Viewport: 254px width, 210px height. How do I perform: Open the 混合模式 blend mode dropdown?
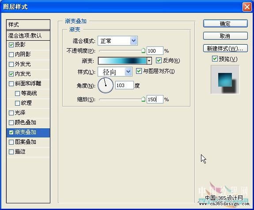118,41
